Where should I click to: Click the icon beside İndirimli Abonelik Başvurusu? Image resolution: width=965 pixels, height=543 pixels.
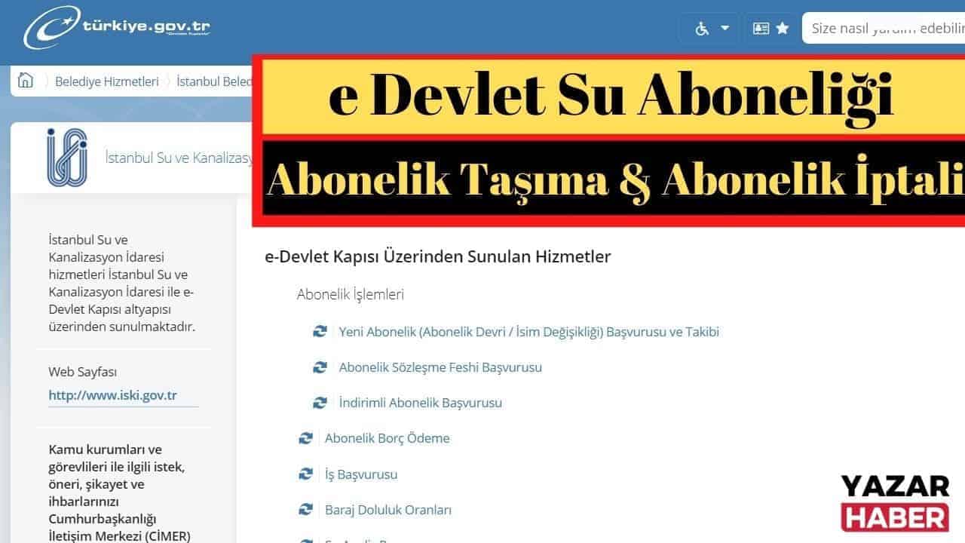320,403
